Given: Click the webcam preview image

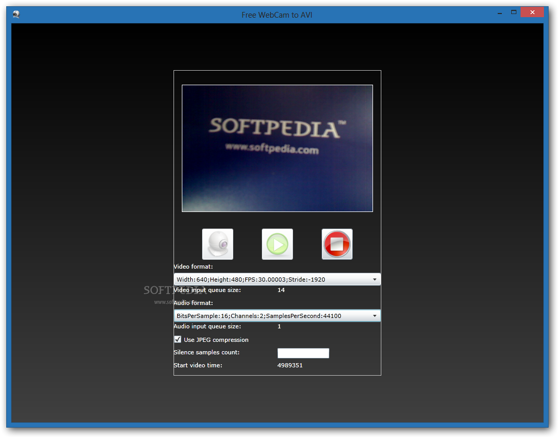Looking at the screenshot, I should [277, 149].
